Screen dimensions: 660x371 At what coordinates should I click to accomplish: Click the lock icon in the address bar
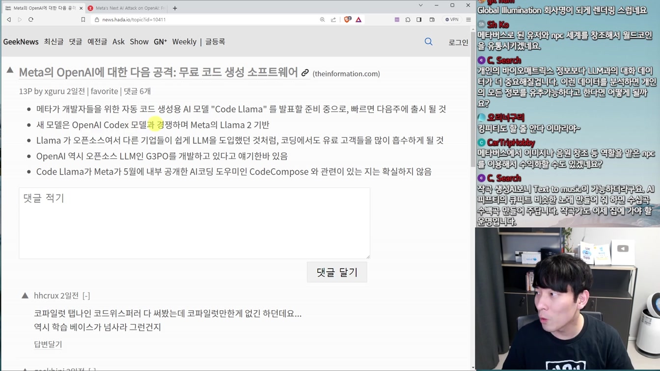point(97,20)
